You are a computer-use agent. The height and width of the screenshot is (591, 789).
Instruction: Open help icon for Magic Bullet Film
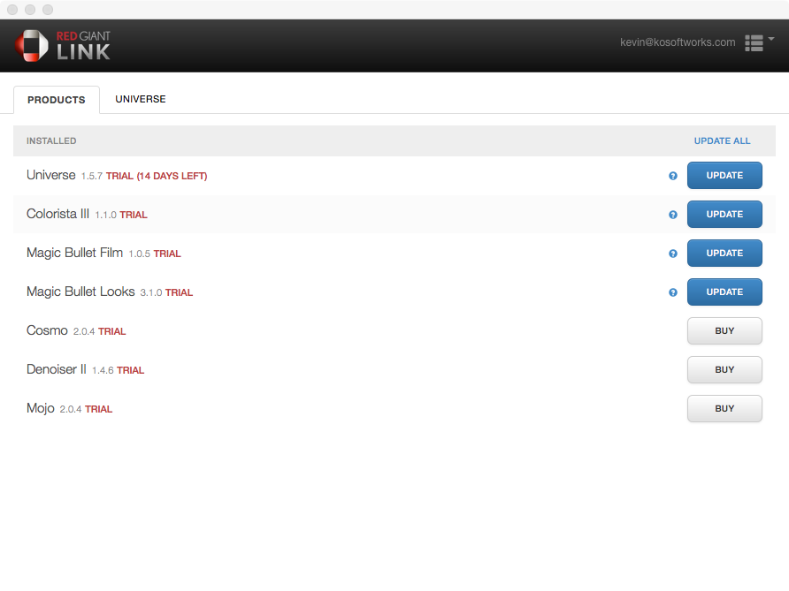[673, 254]
